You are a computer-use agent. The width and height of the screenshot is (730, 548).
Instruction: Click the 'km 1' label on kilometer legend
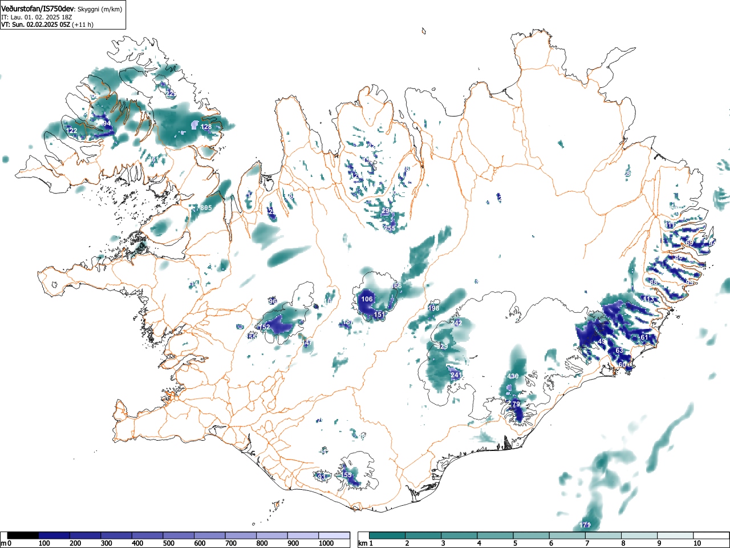[x=366, y=543]
